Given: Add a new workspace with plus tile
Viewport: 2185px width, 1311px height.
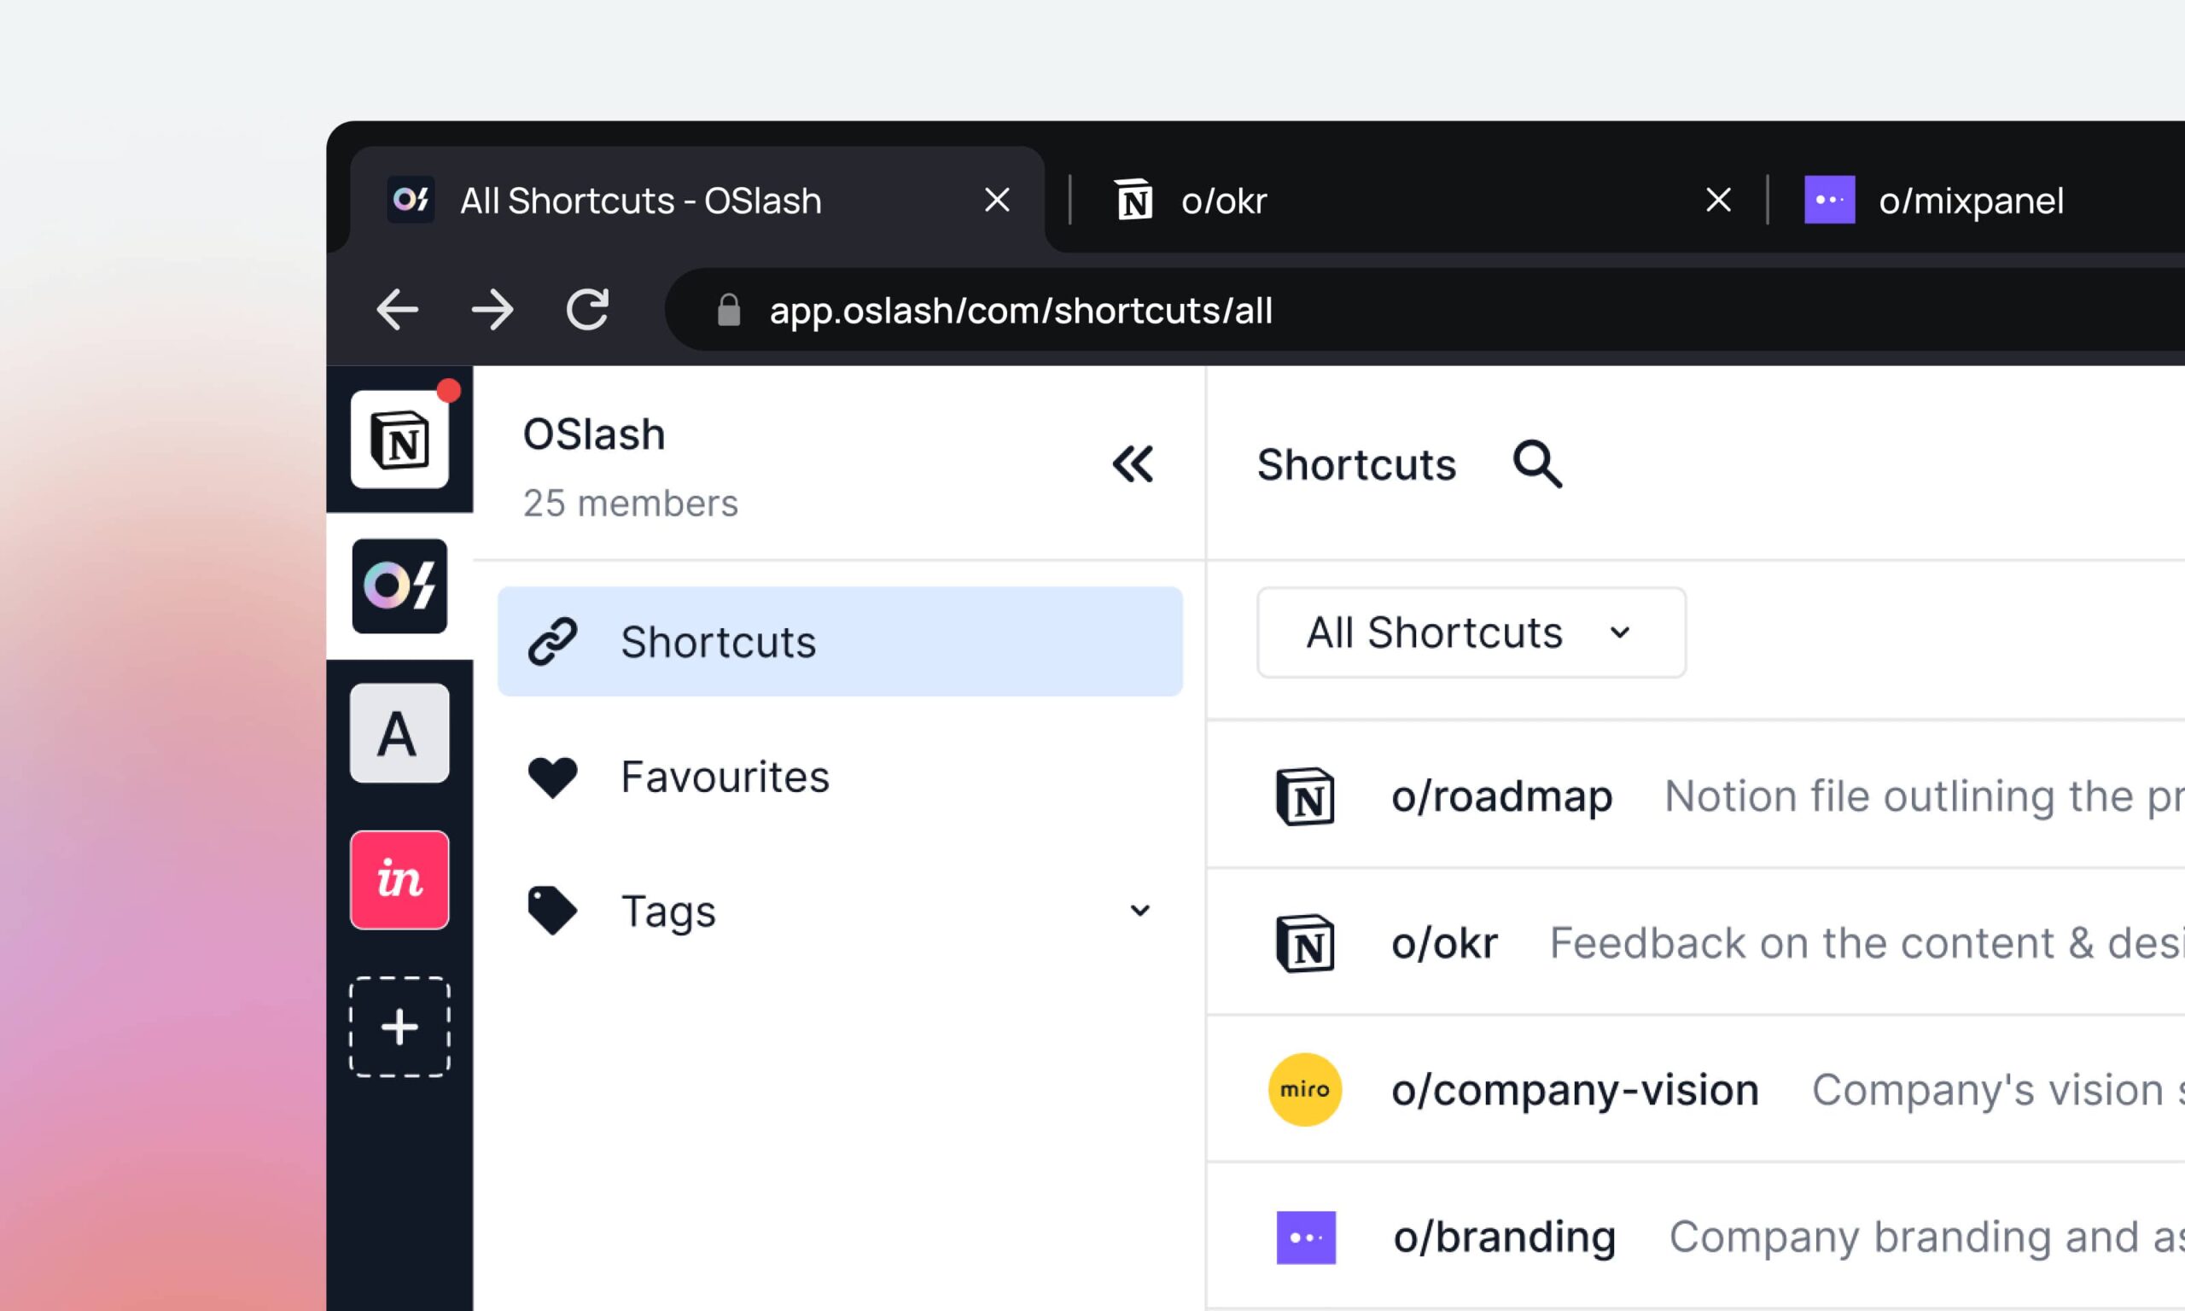Looking at the screenshot, I should 400,1027.
